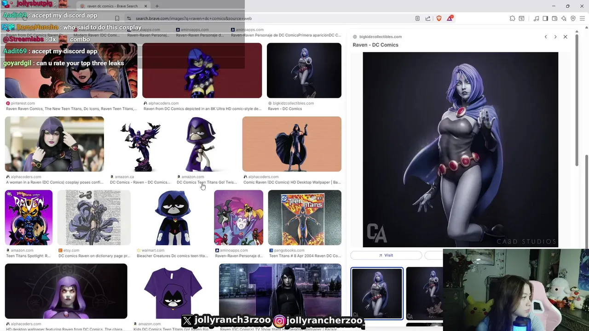Screen dimensions: 589x331
Task: Open the Titans TV show Raven wallpaper image
Action: tap(280, 291)
